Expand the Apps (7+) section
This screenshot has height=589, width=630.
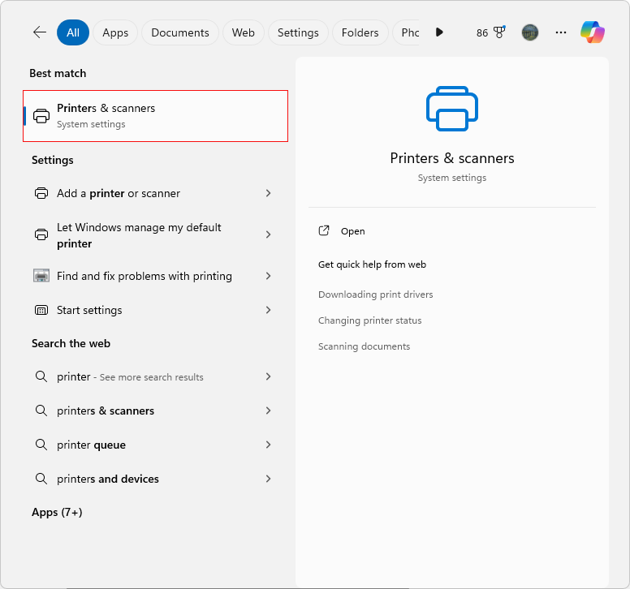click(57, 512)
